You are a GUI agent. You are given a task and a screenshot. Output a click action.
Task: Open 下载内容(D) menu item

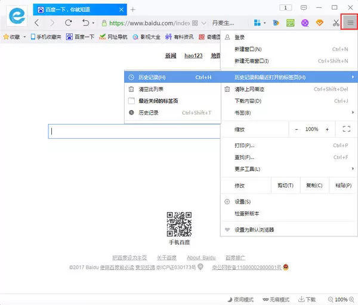[289, 101]
